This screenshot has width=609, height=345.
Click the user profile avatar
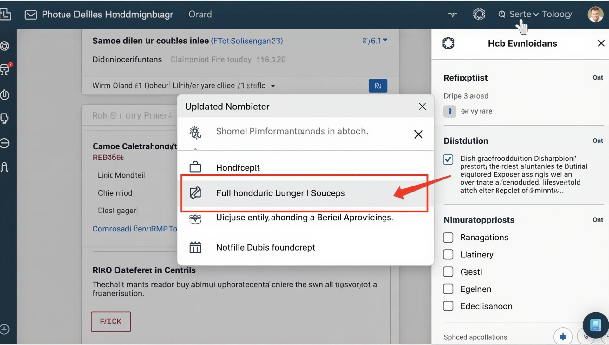595,14
